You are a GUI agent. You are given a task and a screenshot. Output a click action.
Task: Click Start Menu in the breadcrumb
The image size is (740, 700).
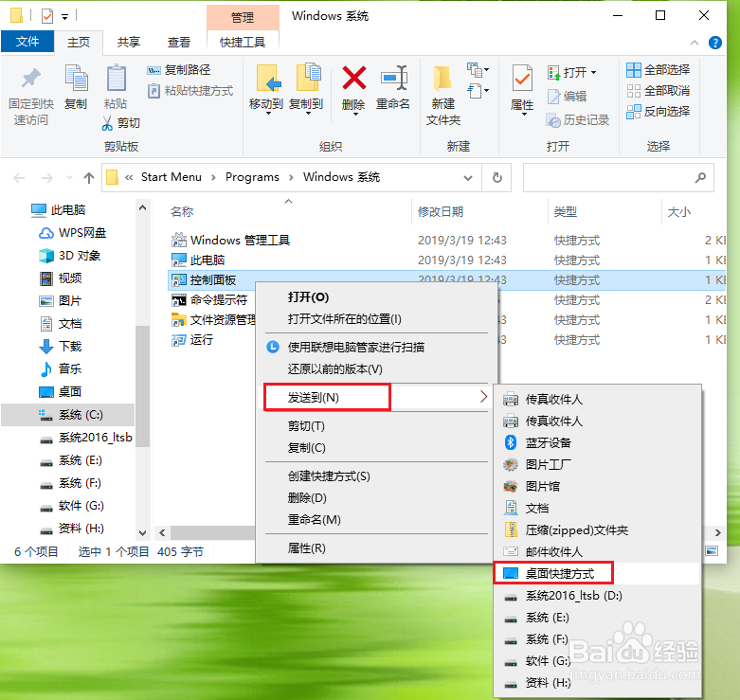(171, 177)
